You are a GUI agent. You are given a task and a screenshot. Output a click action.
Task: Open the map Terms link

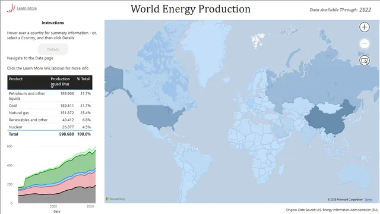click(368, 200)
